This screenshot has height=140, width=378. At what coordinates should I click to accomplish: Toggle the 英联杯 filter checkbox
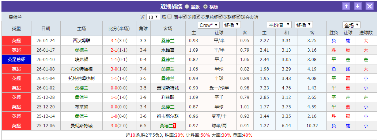point(220,17)
